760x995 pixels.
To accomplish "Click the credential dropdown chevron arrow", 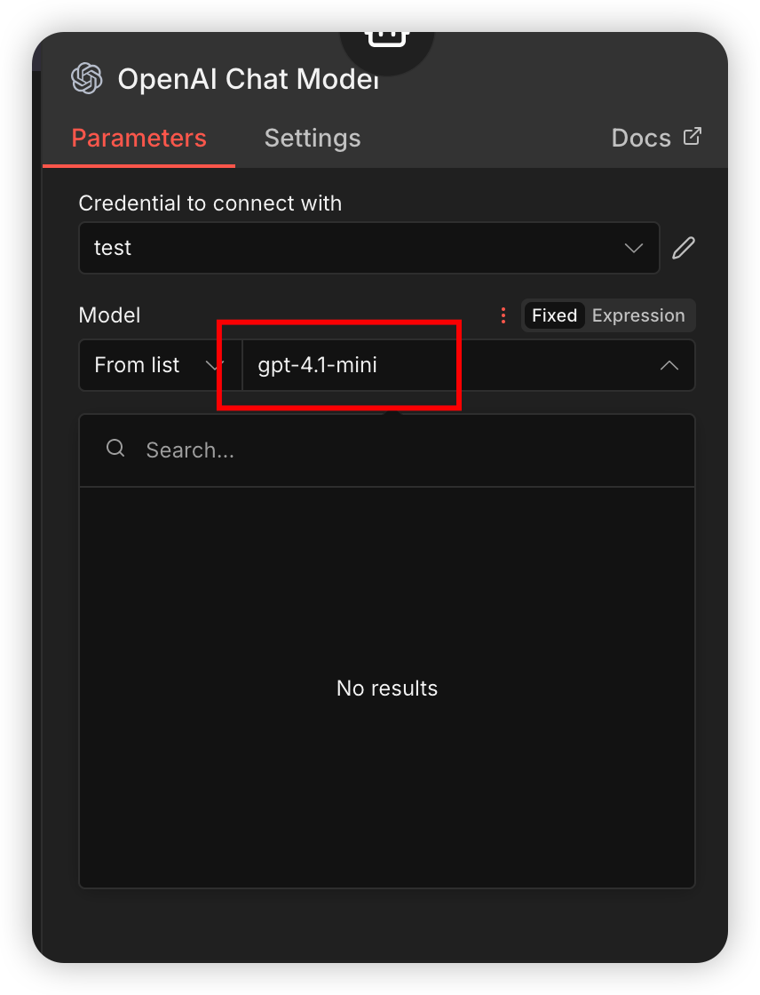I will (634, 248).
